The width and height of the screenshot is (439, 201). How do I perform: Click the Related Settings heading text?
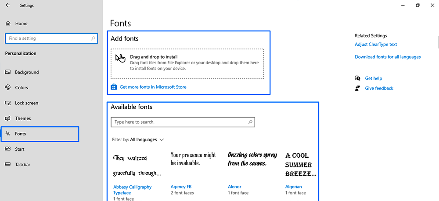(x=371, y=36)
